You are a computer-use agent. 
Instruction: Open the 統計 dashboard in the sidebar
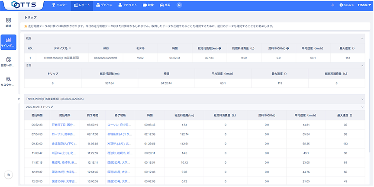tap(8, 23)
